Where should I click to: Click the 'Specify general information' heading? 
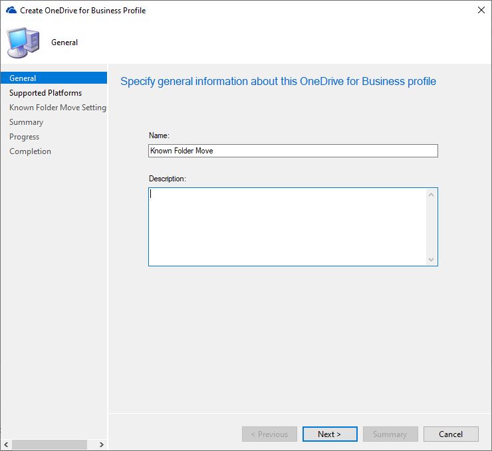(279, 81)
